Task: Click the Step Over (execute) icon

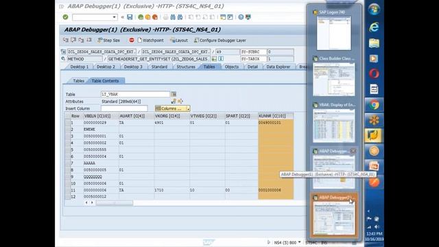Action: (73, 40)
